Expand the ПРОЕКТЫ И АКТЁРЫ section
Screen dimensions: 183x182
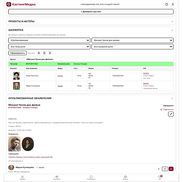[x=91, y=21]
